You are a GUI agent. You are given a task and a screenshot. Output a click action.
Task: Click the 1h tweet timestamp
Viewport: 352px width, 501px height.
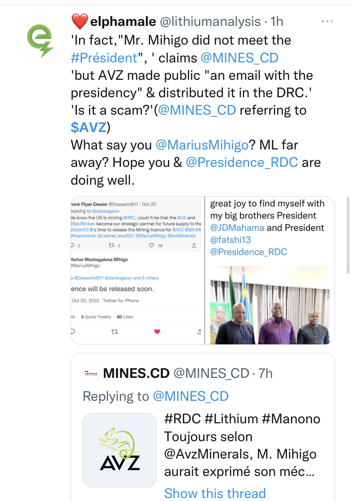click(x=277, y=22)
